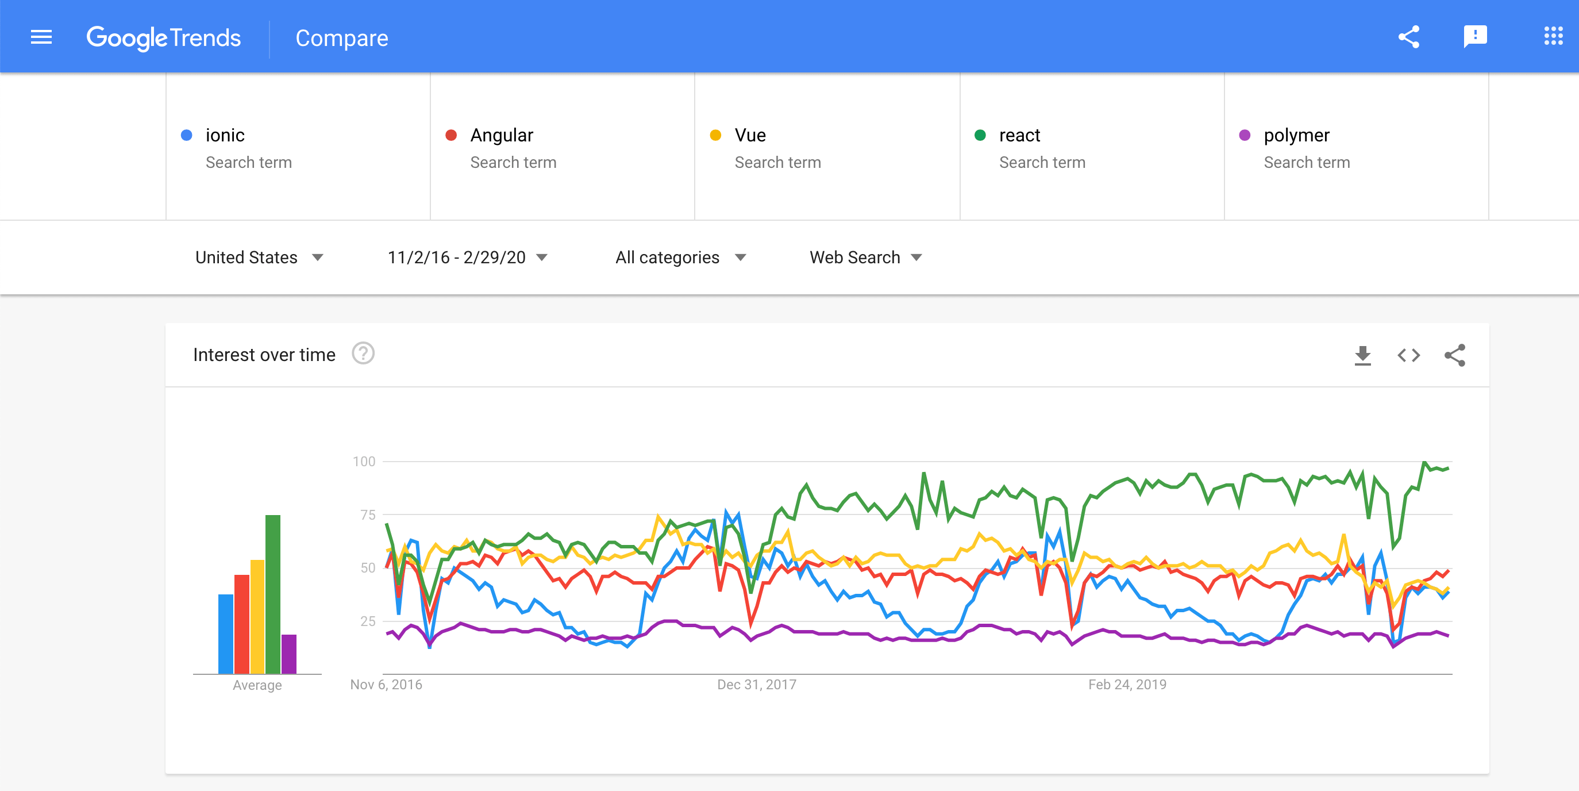Share the Interest over time chart
Screen dimensions: 1579x791
pyautogui.click(x=1454, y=355)
